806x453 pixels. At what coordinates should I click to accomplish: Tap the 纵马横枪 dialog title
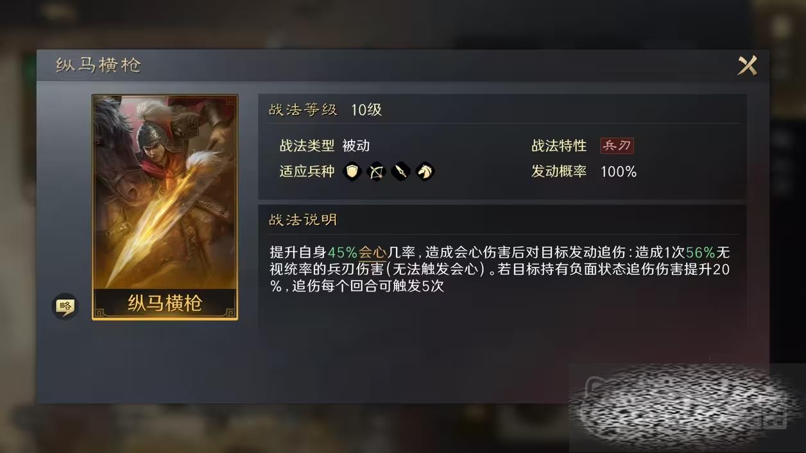[98, 65]
